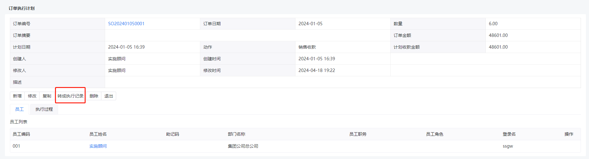Viewport: 589px width, 159px height.
Task: Click the 退出 button
Action: pos(109,96)
